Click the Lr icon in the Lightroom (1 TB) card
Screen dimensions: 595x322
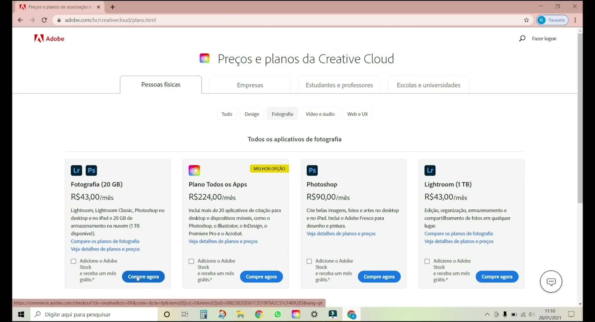pos(430,170)
